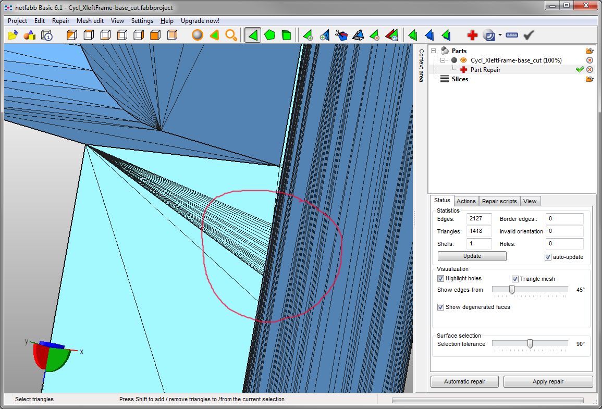Open the Mesh edit menu
Screen dimensions: 602x409
click(90, 21)
